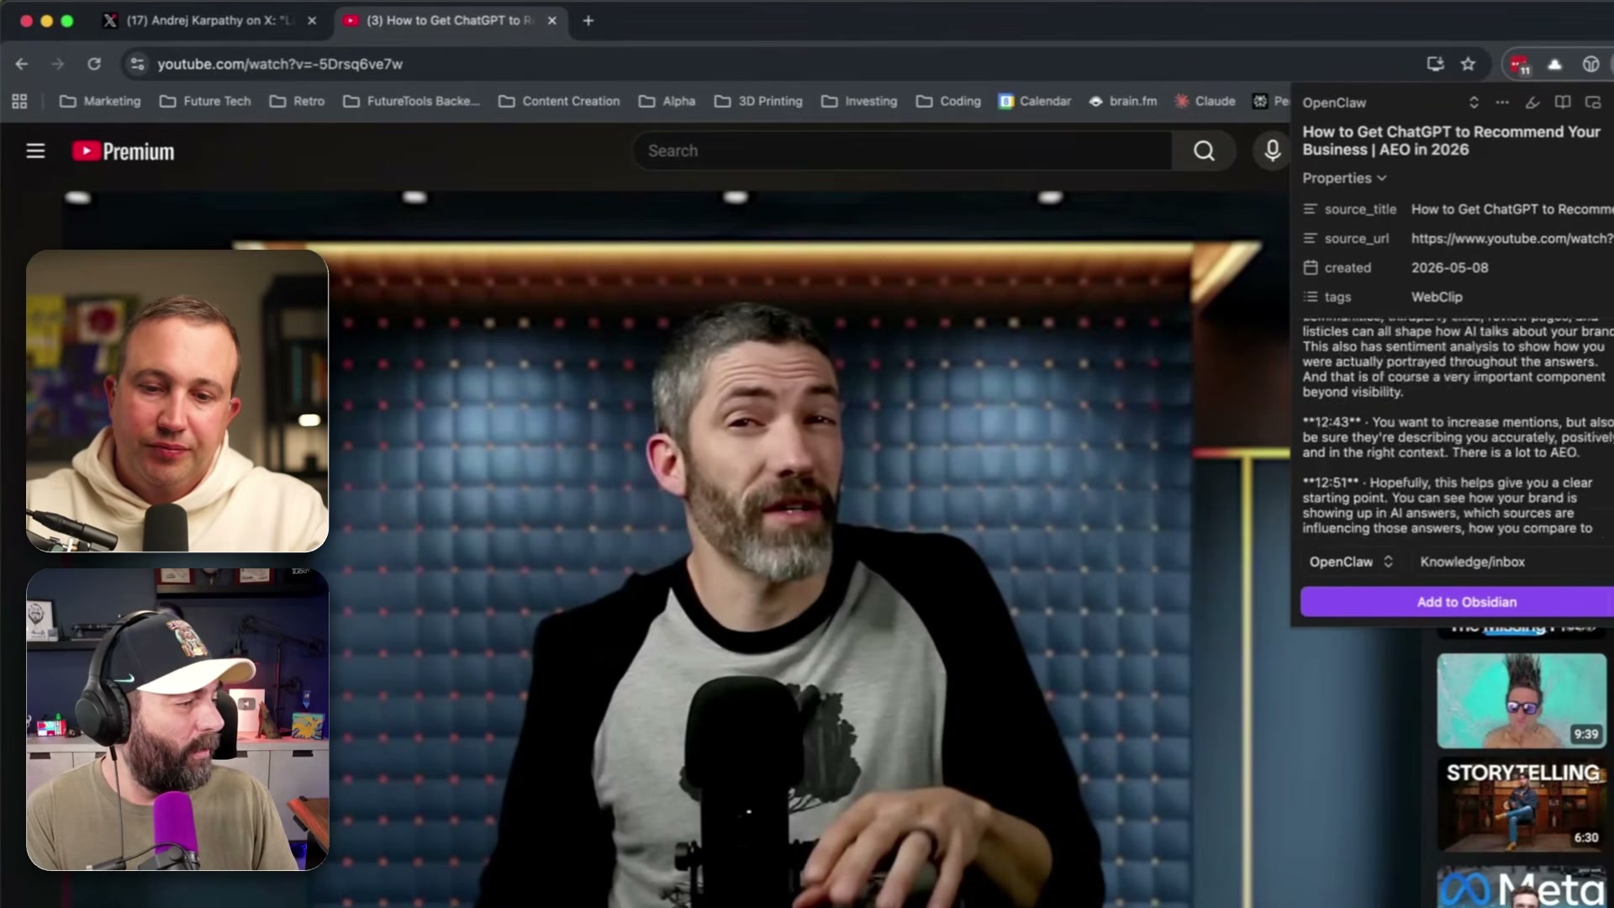Toggle reader mode book icon in clipper

1563,103
